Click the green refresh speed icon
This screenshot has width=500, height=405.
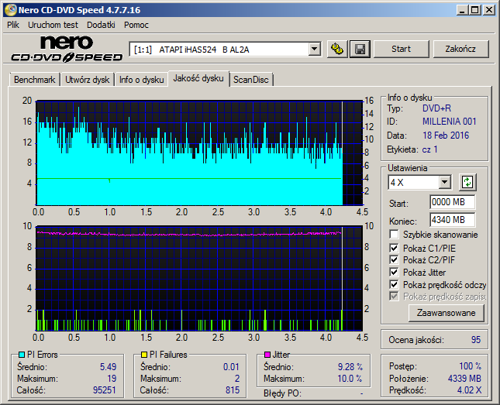point(467,182)
